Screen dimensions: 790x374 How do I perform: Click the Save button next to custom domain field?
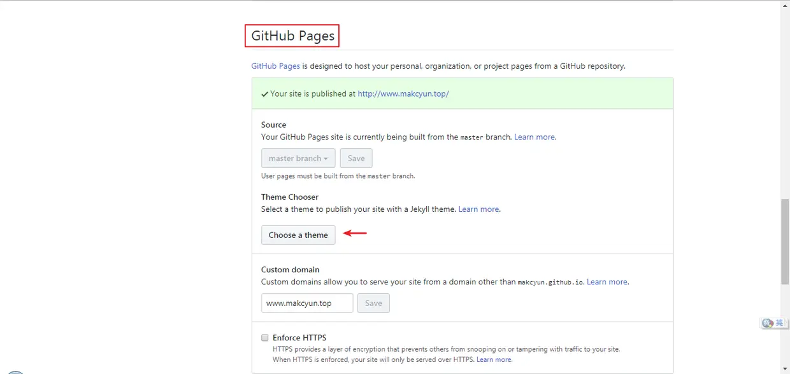pyautogui.click(x=373, y=303)
